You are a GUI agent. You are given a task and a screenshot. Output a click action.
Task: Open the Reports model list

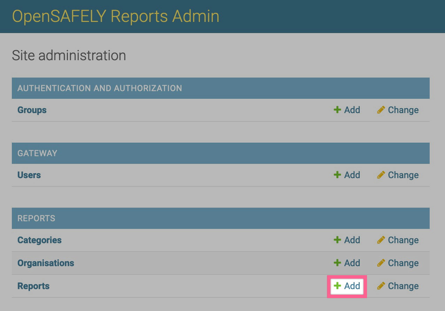(33, 286)
